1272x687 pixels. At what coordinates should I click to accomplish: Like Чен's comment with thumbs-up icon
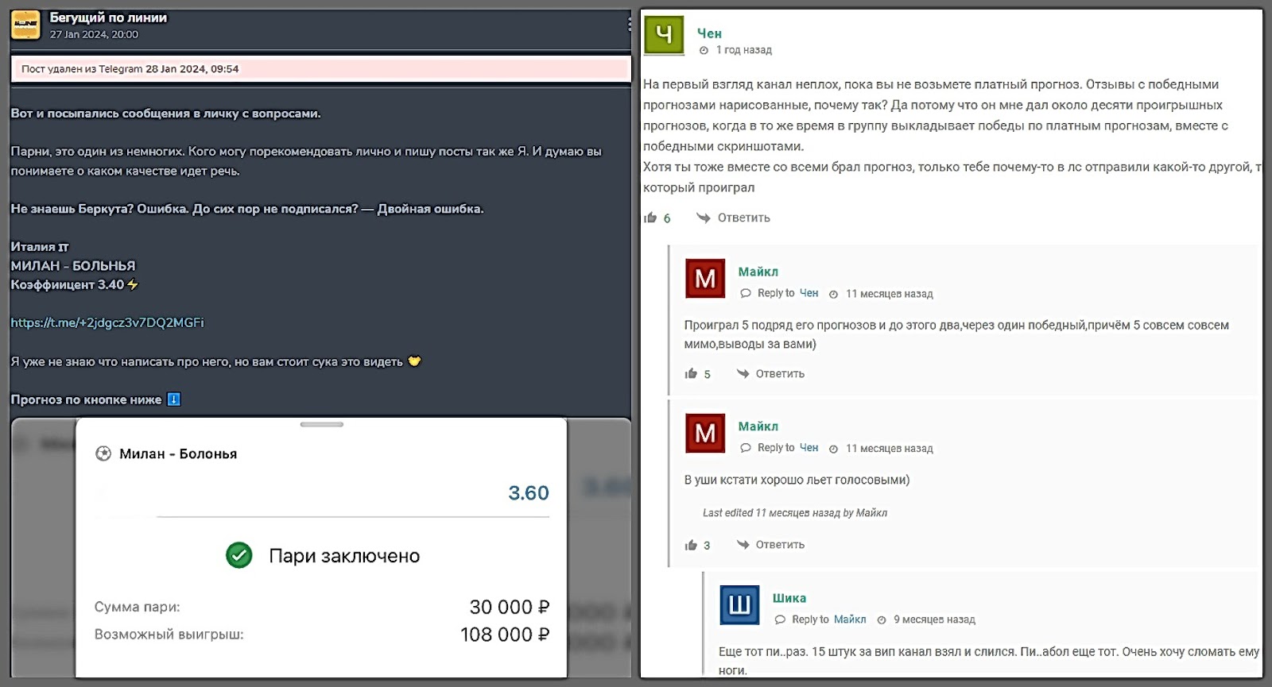650,218
